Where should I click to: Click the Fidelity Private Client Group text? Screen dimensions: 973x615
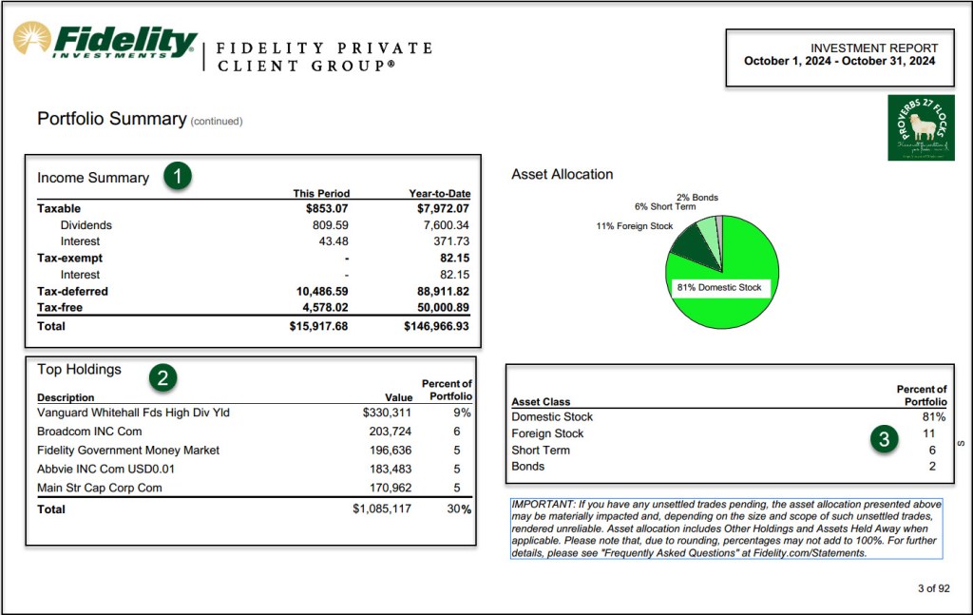[324, 57]
